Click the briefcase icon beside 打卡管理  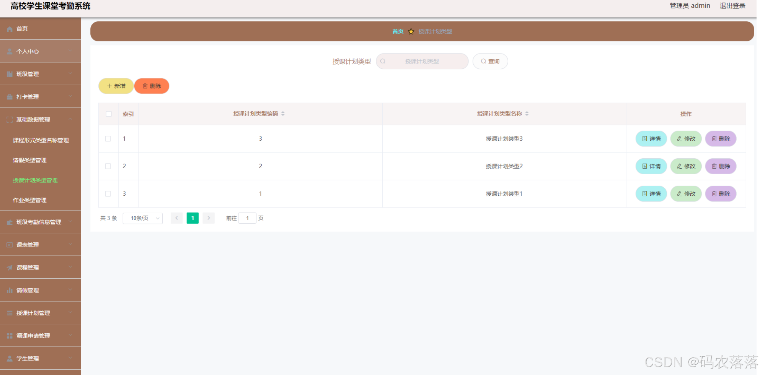(10, 97)
